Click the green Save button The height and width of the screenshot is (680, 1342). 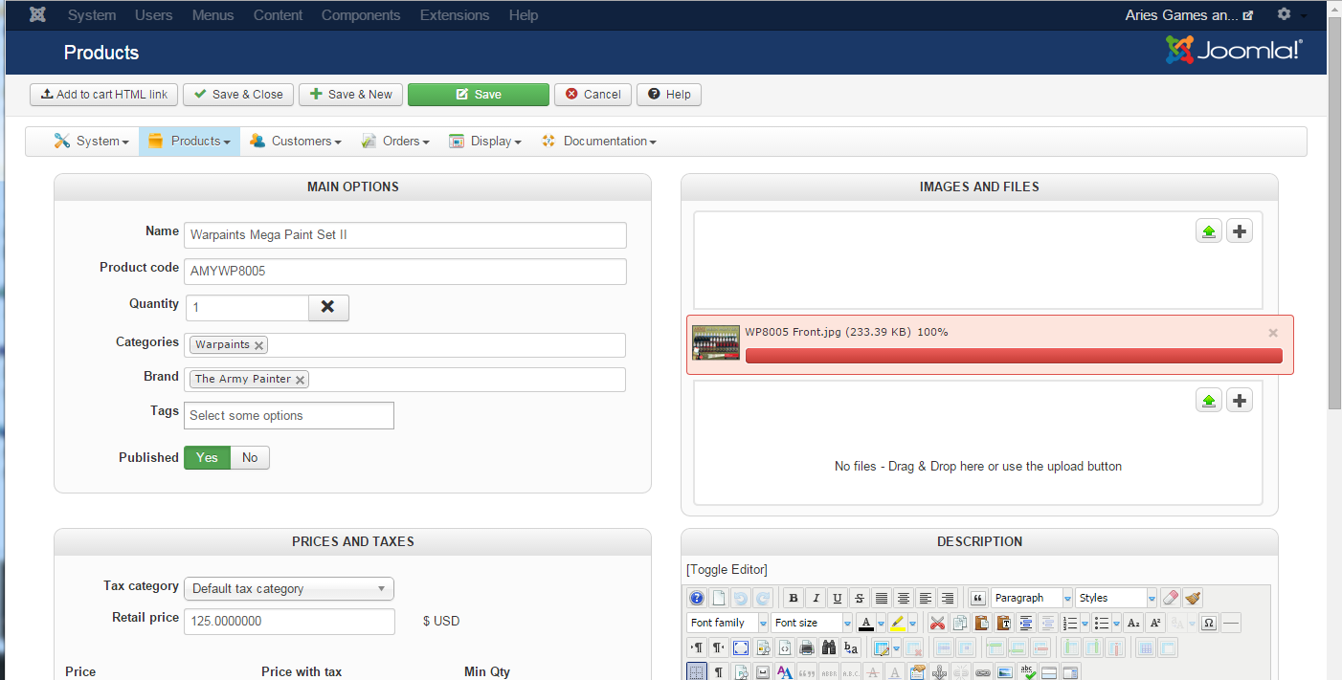(x=479, y=95)
